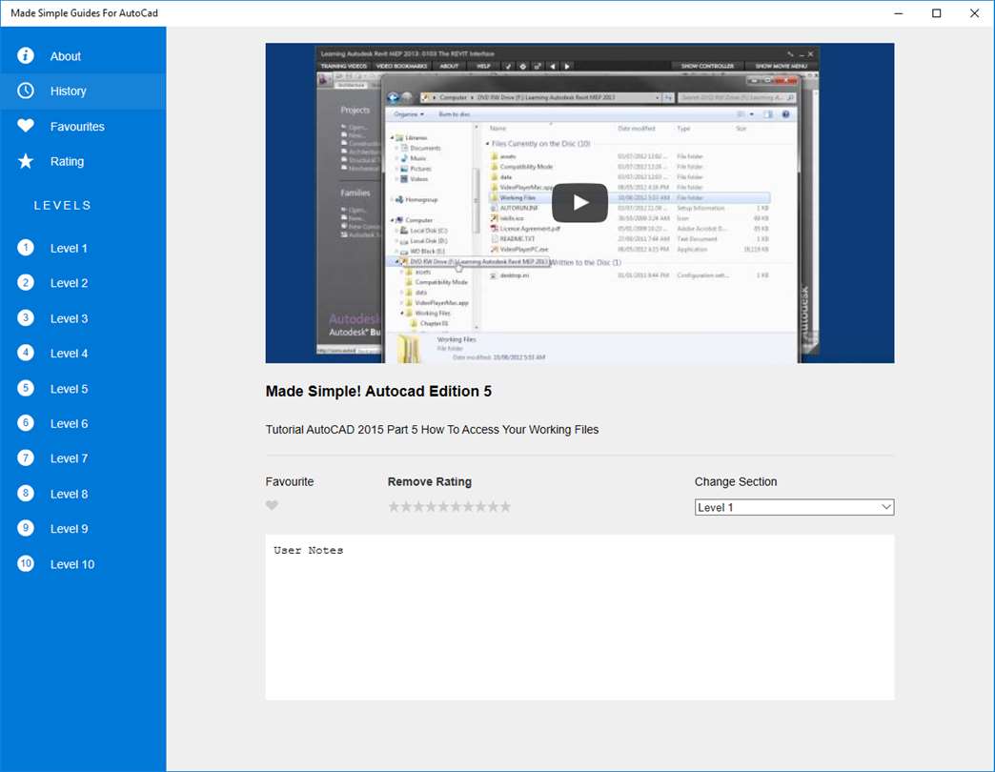Screen dimensions: 995x772
Task: Open the Favourites menu item
Action: [x=83, y=126]
